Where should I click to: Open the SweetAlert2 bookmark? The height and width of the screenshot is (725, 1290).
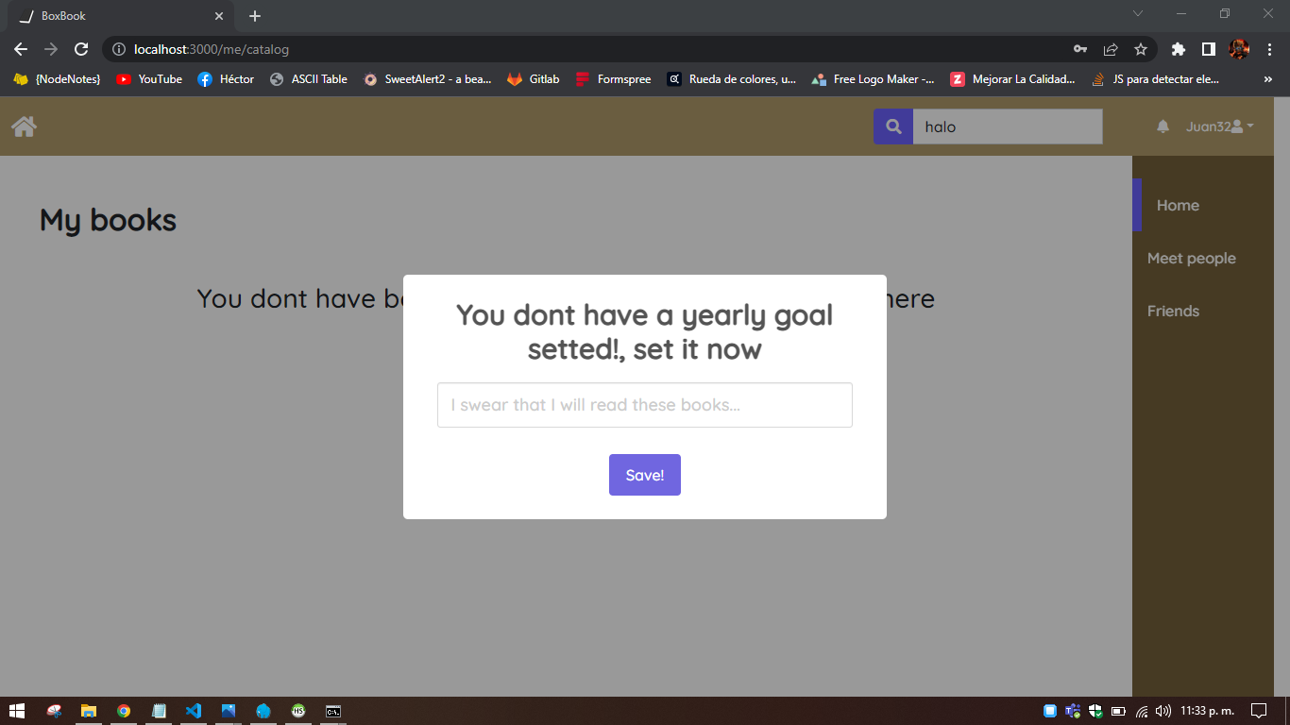(428, 79)
